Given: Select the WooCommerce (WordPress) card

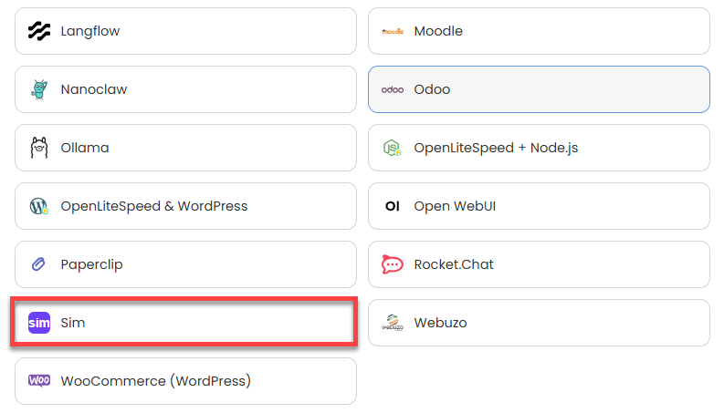Looking at the screenshot, I should [x=185, y=381].
